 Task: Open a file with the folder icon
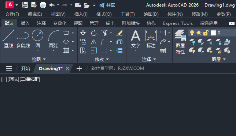click(x=87, y=5)
